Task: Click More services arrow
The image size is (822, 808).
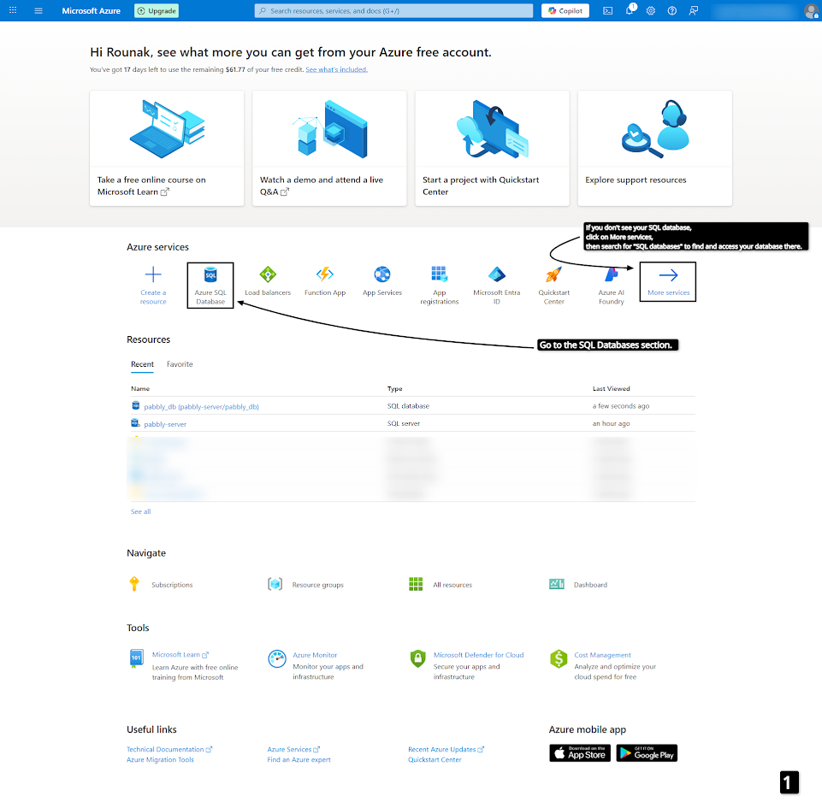Action: pyautogui.click(x=668, y=276)
